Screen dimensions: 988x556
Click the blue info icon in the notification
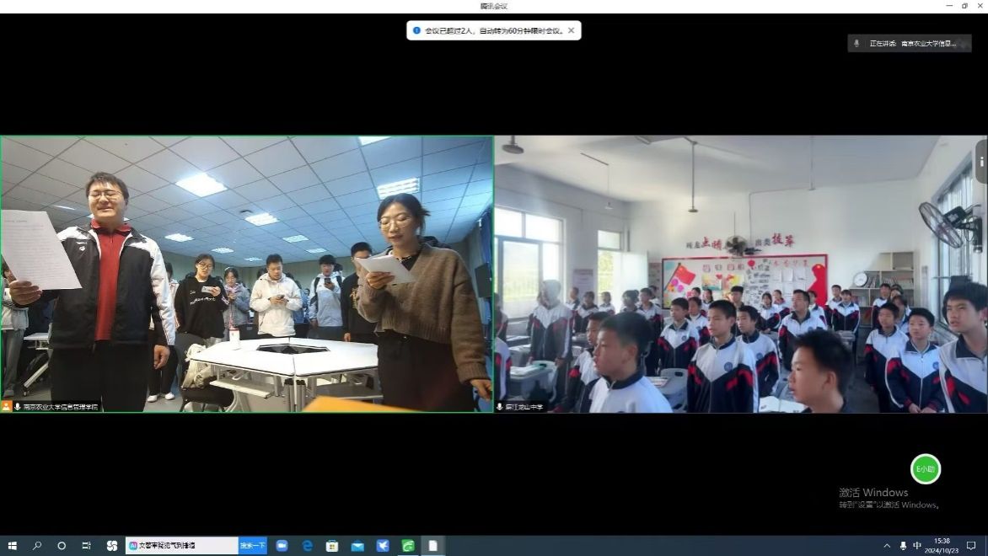click(x=416, y=30)
